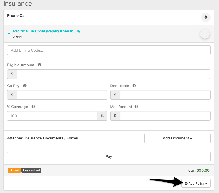Click the help icon next to Co Pay

click(x=25, y=86)
